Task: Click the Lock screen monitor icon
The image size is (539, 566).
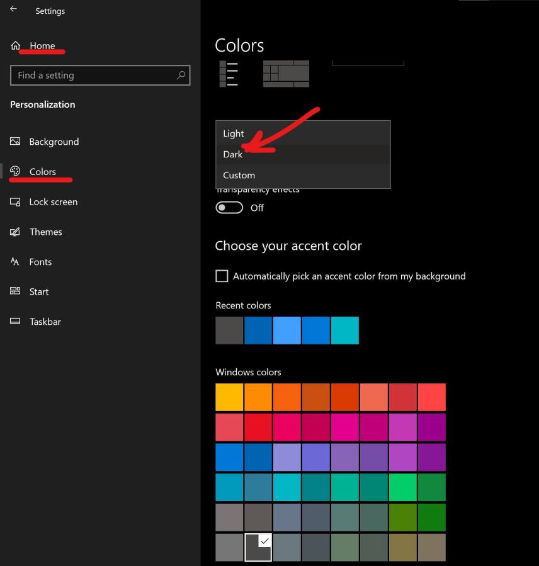Action: (16, 202)
